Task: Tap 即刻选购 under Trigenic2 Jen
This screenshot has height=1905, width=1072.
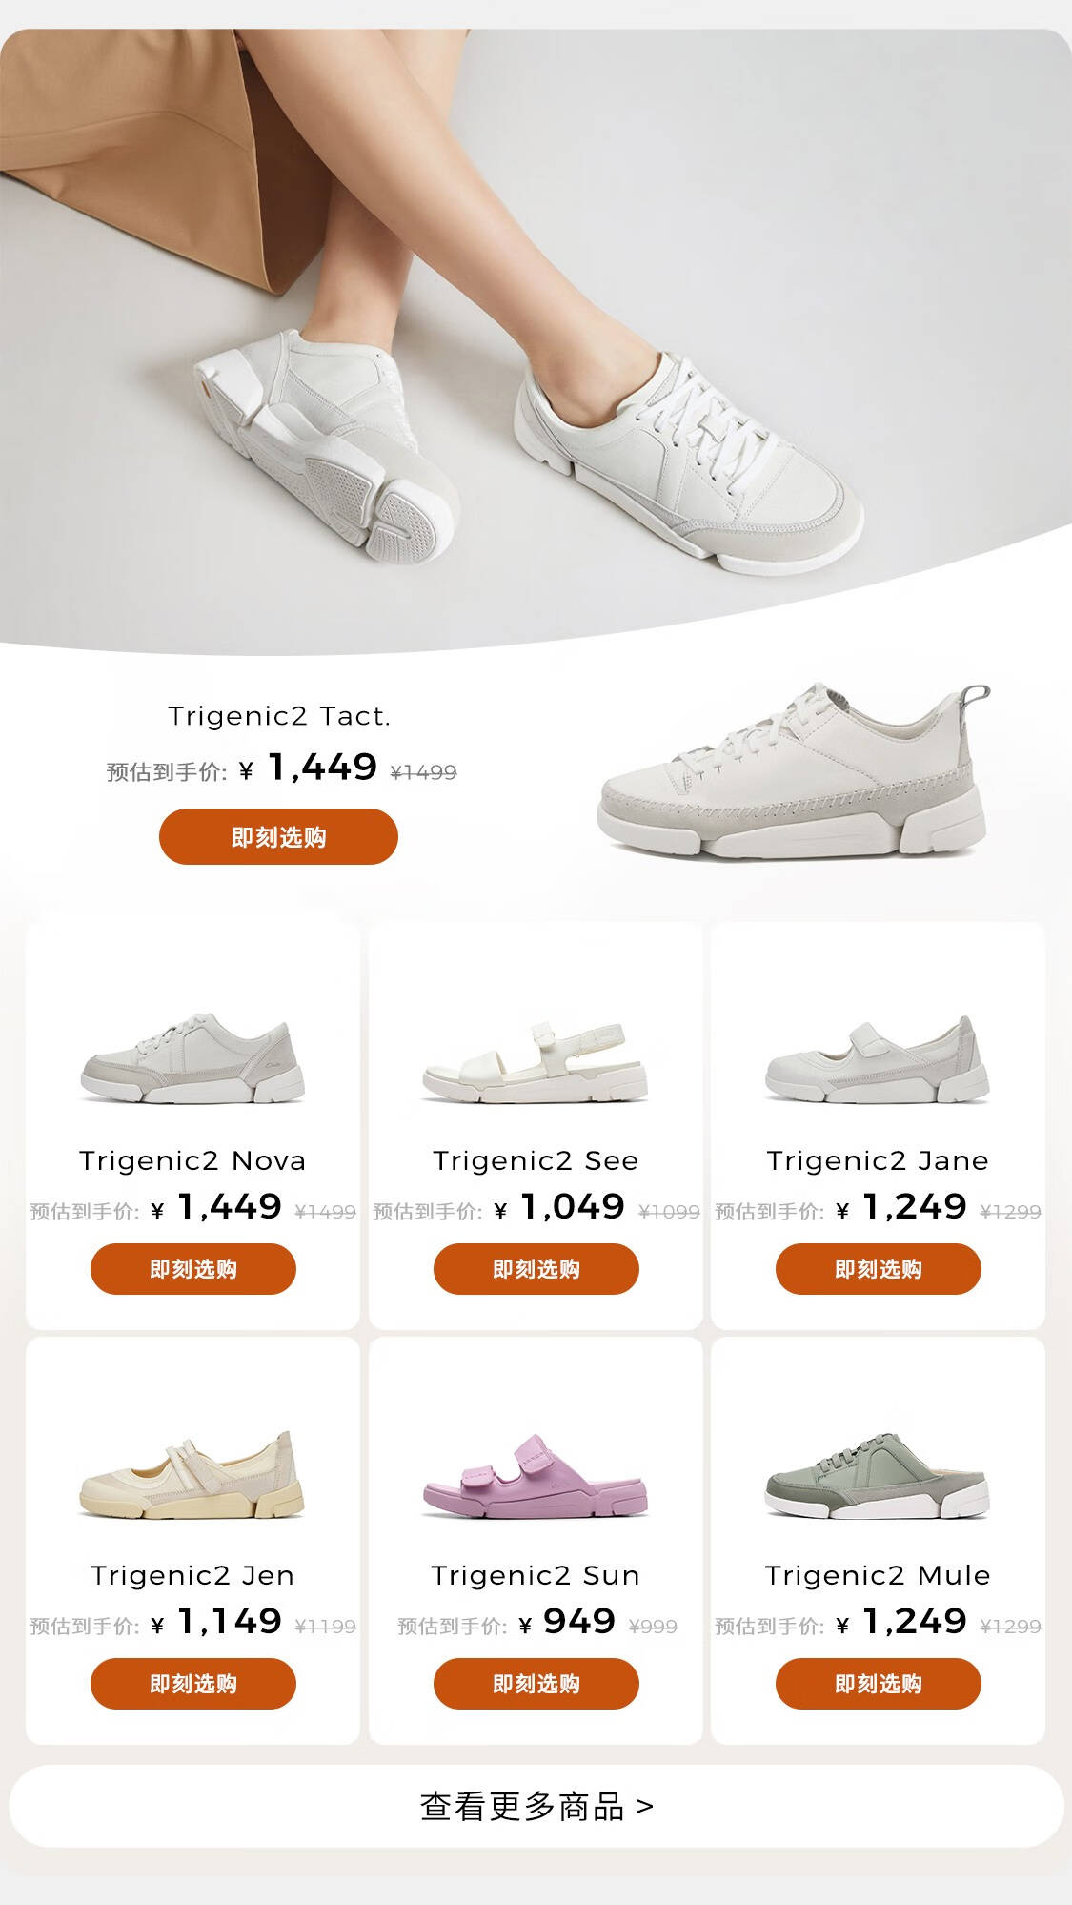Action: coord(193,1684)
